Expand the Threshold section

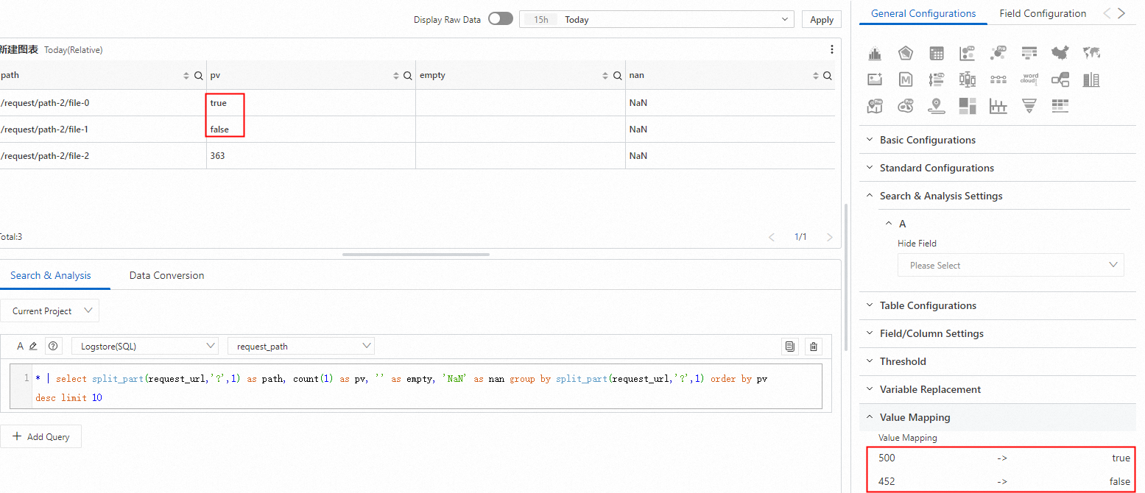point(998,361)
